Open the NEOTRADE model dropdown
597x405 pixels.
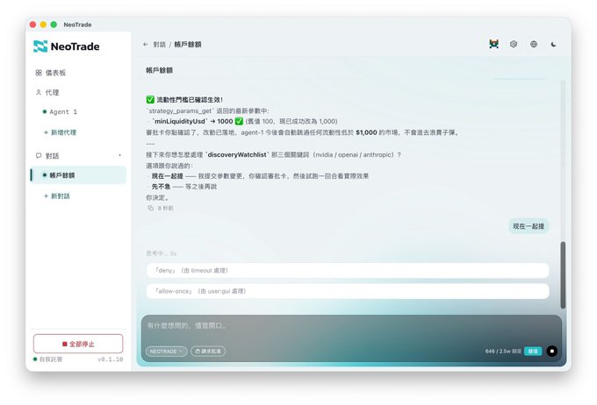click(167, 352)
